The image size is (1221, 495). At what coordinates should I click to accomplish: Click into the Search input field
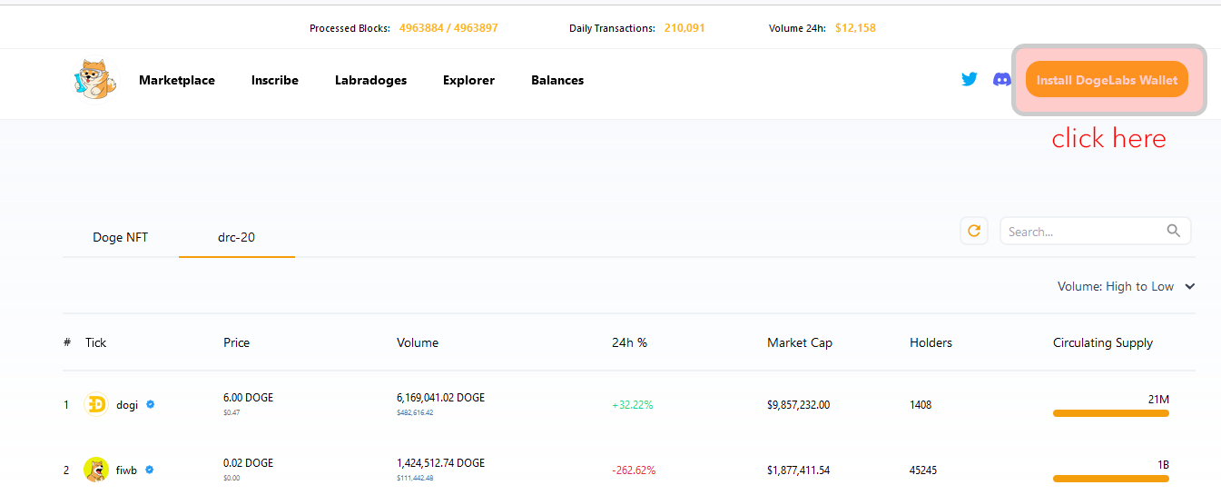click(x=1080, y=232)
